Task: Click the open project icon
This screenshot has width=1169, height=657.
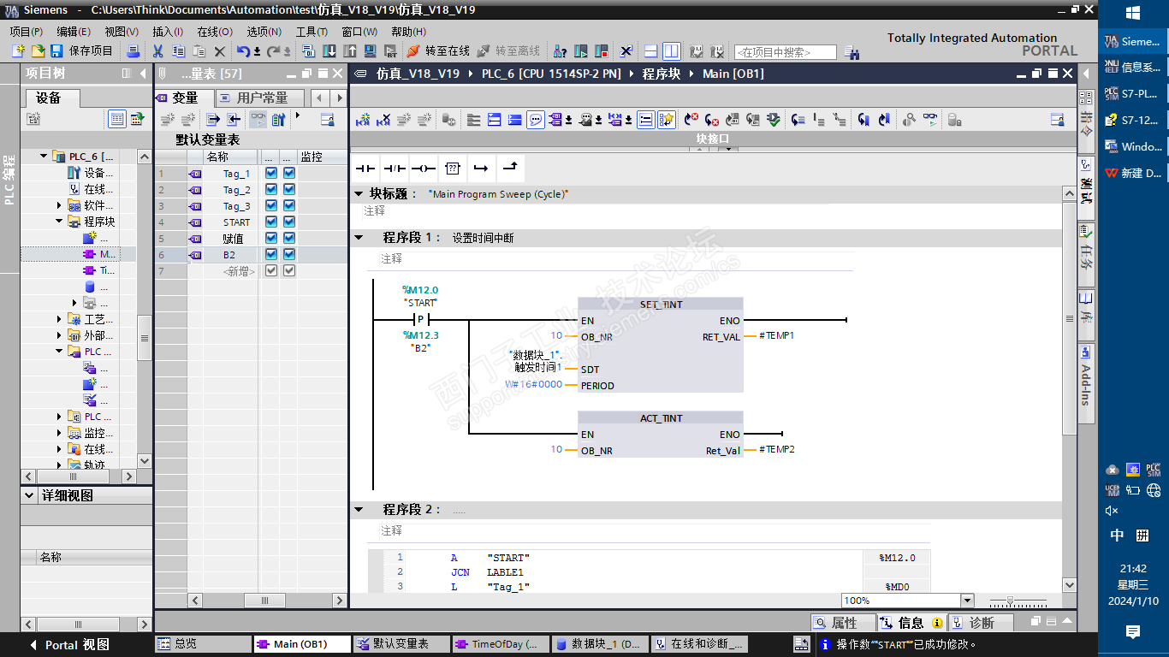Action: pyautogui.click(x=38, y=51)
